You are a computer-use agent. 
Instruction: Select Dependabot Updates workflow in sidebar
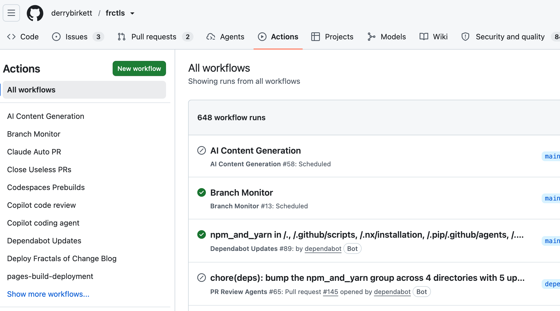[x=44, y=241]
